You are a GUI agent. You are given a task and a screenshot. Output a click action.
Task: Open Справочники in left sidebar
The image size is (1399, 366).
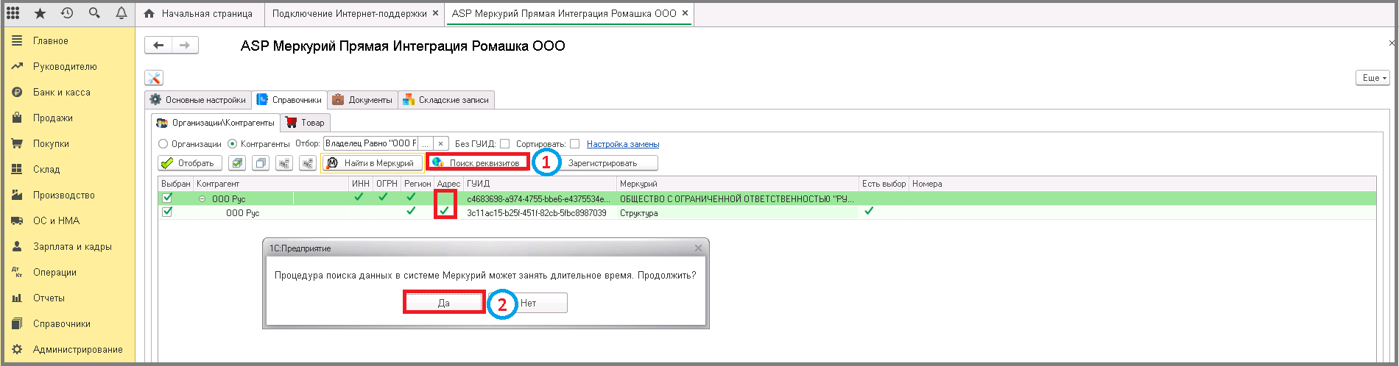coord(62,324)
